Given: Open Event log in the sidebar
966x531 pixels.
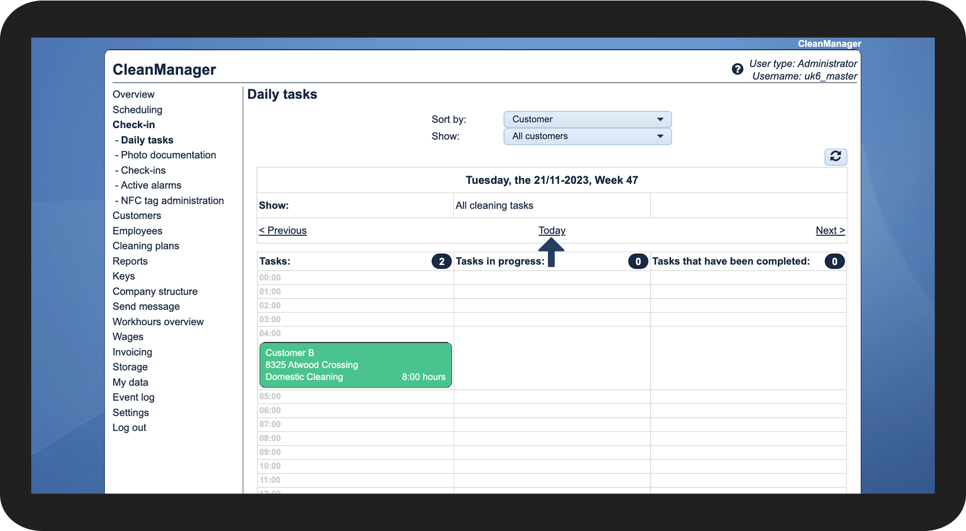Looking at the screenshot, I should tap(133, 398).
